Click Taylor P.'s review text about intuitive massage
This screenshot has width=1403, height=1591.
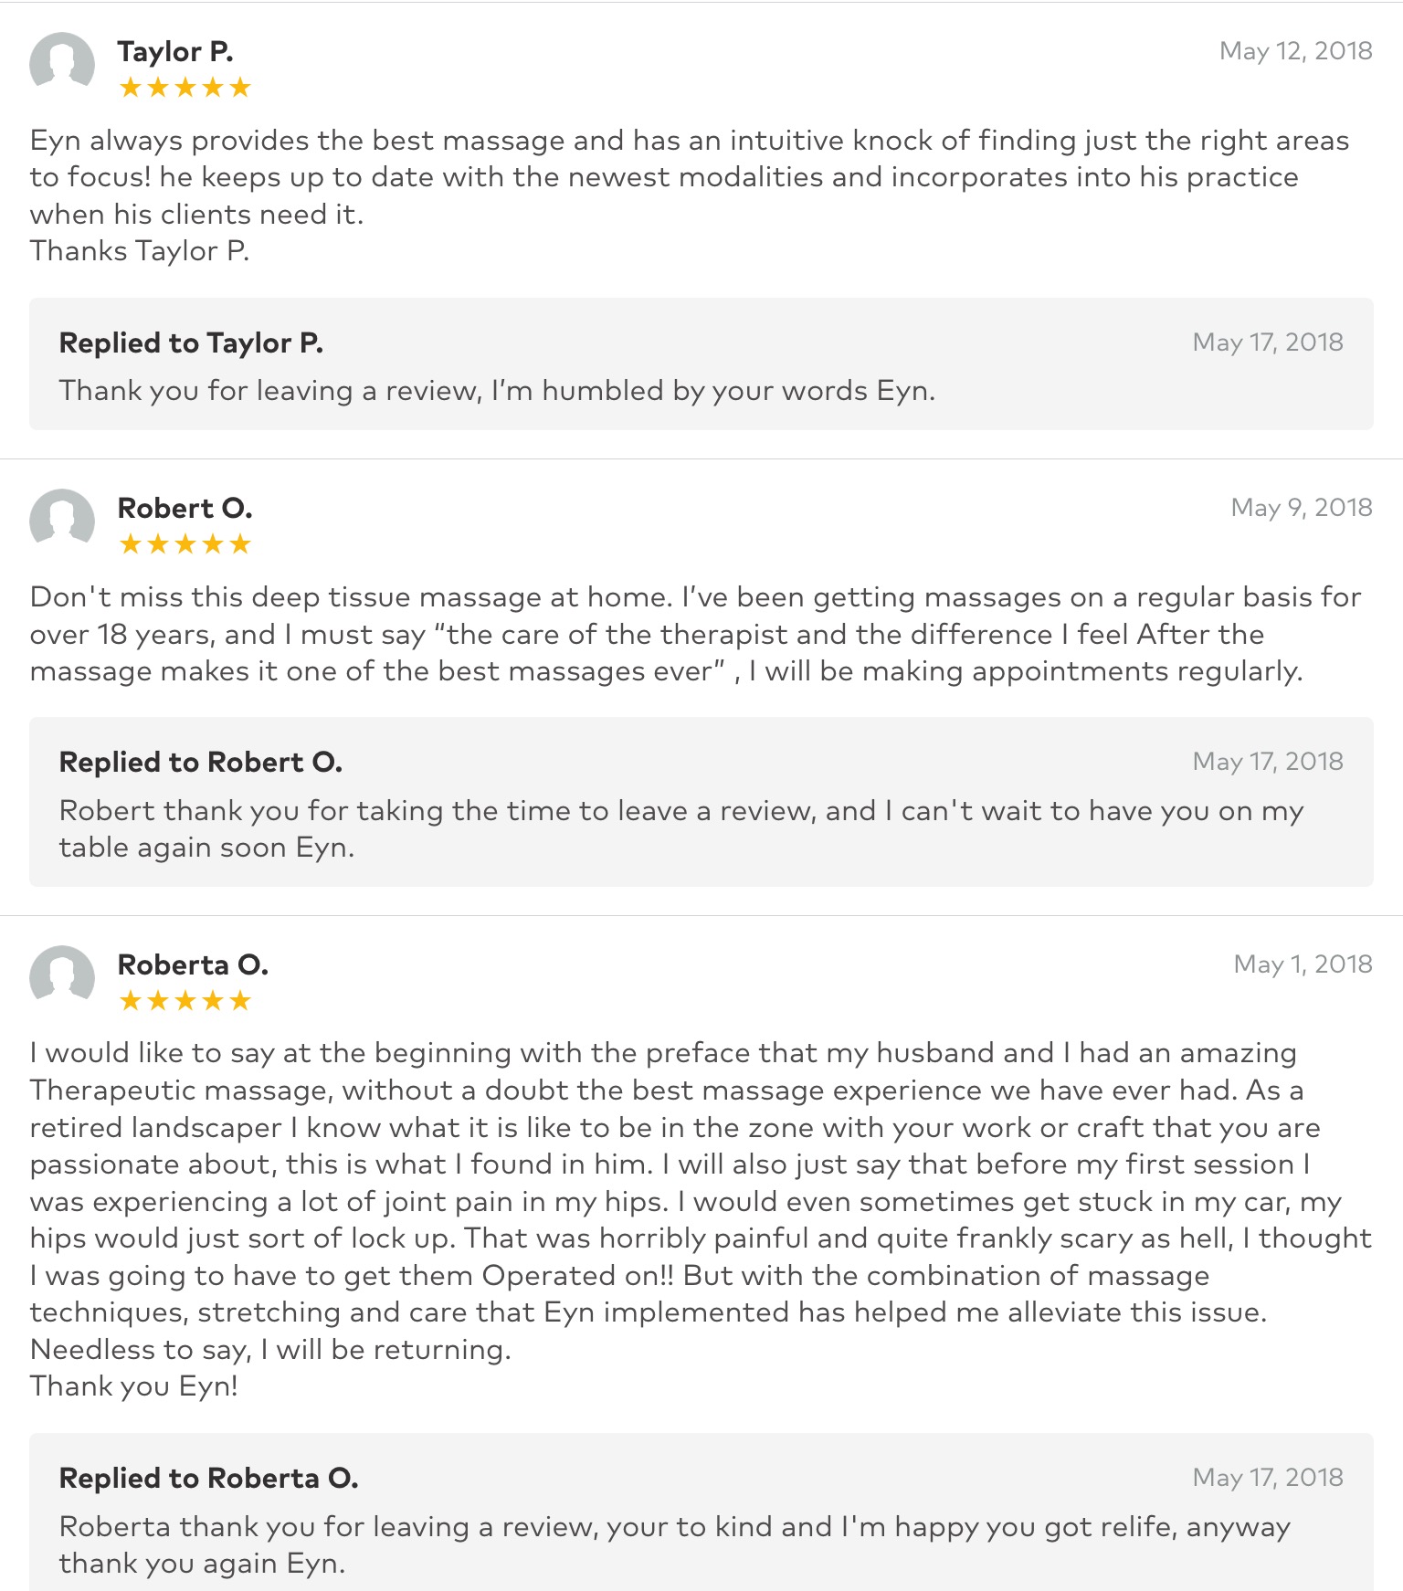coord(689,177)
